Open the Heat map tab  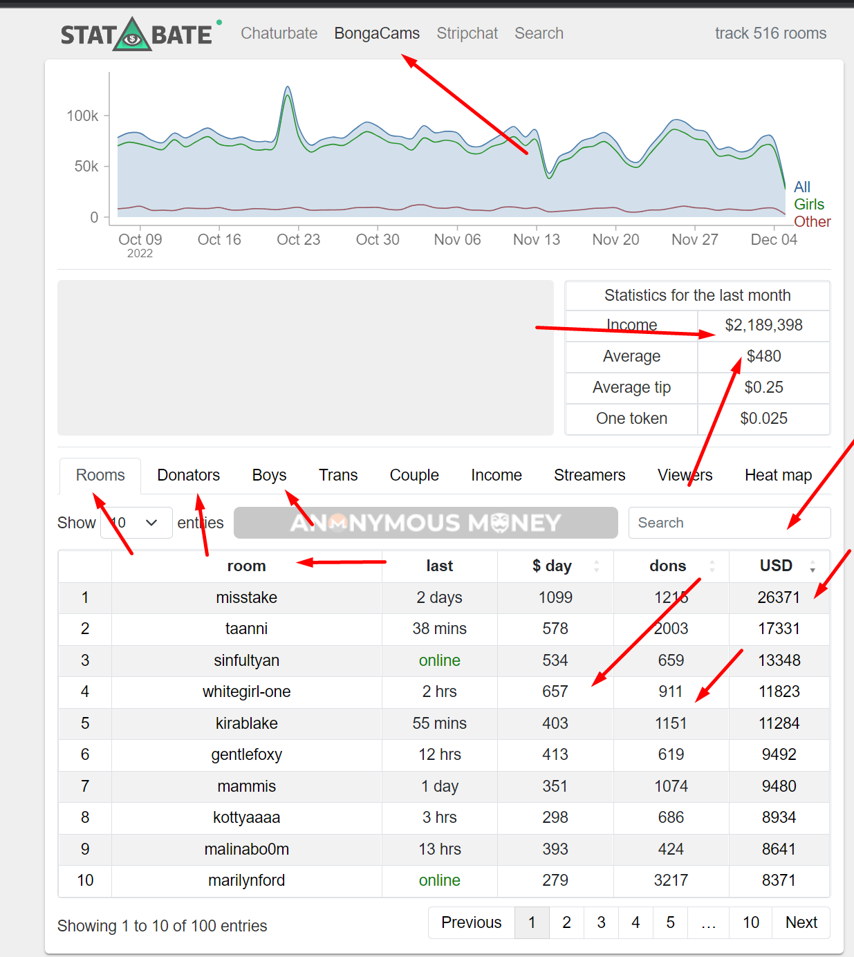point(778,475)
